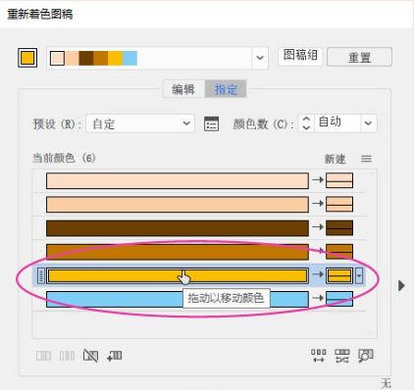The width and height of the screenshot is (414, 390).
Task: Click randomly change saturation and brightness icon
Action: click(342, 356)
